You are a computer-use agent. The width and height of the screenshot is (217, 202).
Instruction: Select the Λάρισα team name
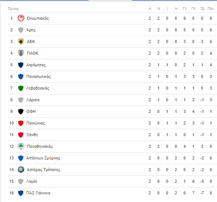point(33,100)
